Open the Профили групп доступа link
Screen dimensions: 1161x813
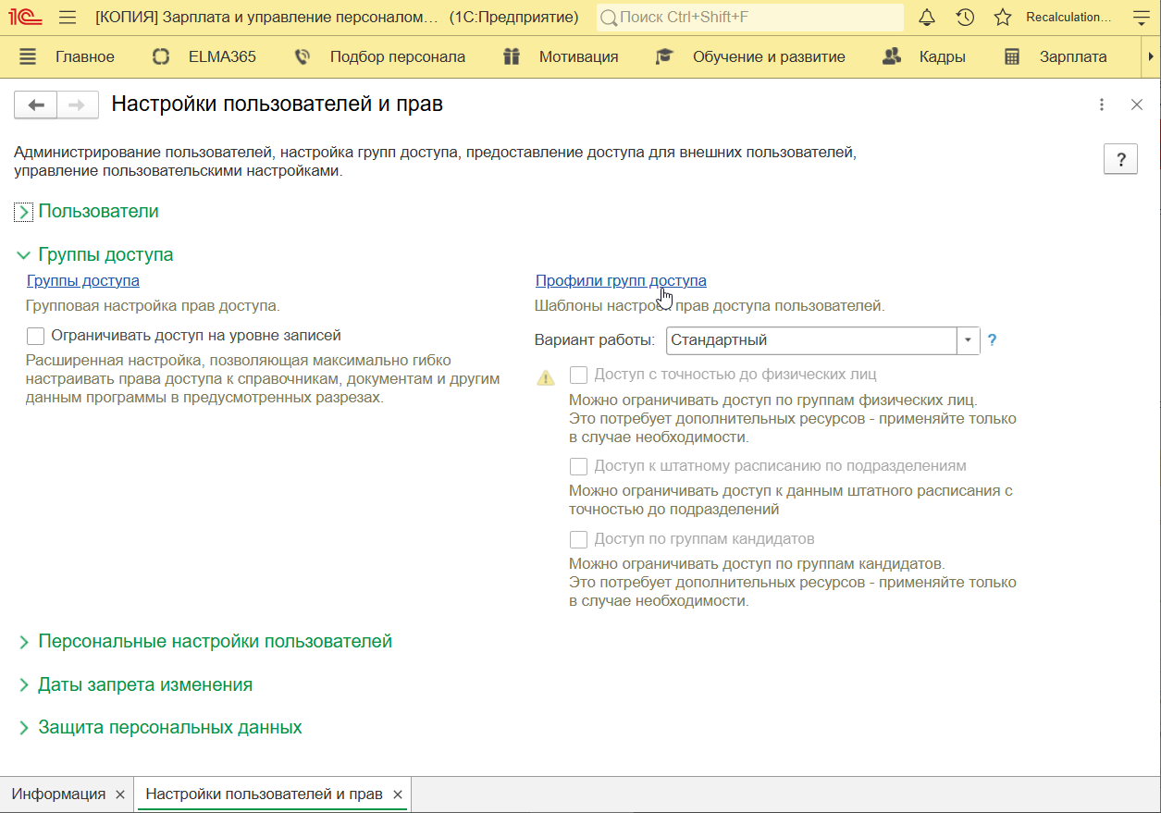620,280
